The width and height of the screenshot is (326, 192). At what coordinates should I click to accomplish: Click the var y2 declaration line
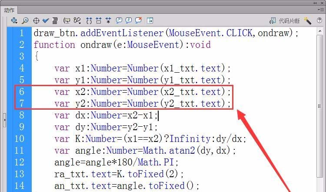[x=143, y=104]
